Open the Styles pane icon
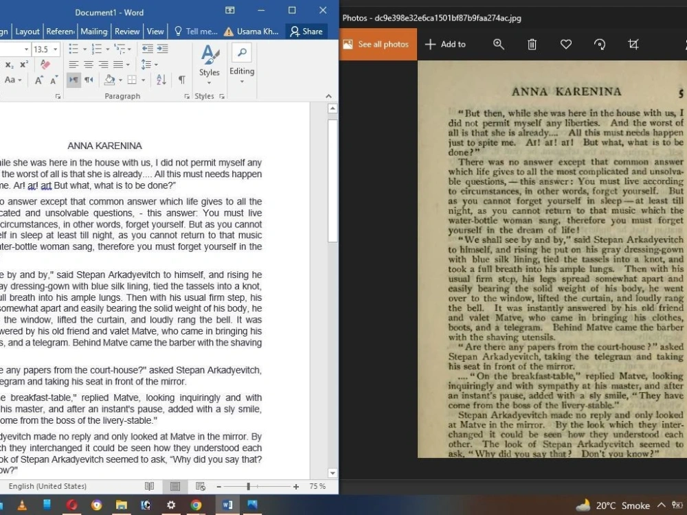This screenshot has height=515, width=687. (x=210, y=65)
